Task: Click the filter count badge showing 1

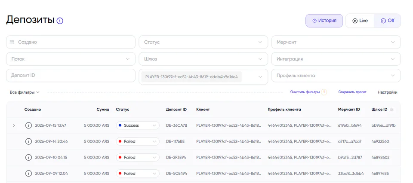Action: 324,92
